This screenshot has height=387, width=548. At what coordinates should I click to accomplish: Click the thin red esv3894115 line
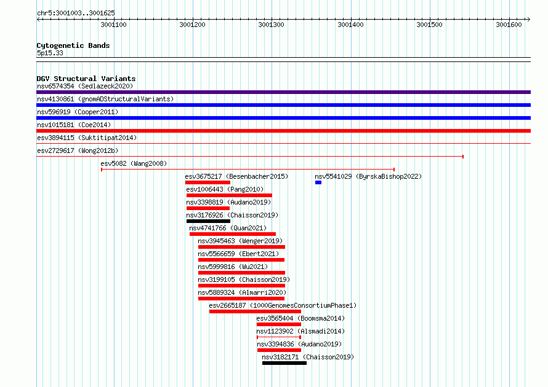point(283,143)
